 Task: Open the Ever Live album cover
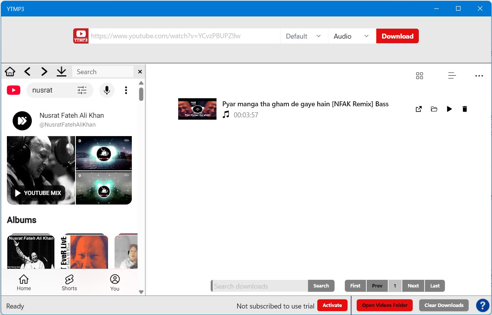click(84, 251)
